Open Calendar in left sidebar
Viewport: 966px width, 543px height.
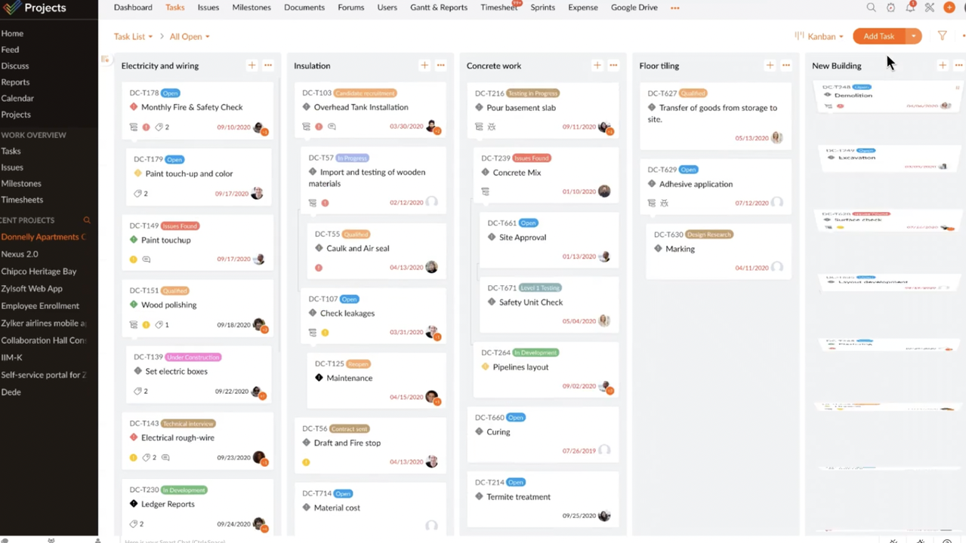(x=17, y=98)
